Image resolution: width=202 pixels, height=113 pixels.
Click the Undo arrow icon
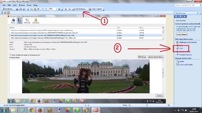[x=42, y=9]
